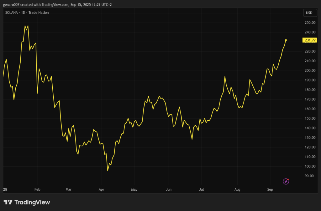Click the 200.00 price scale label

(309, 71)
